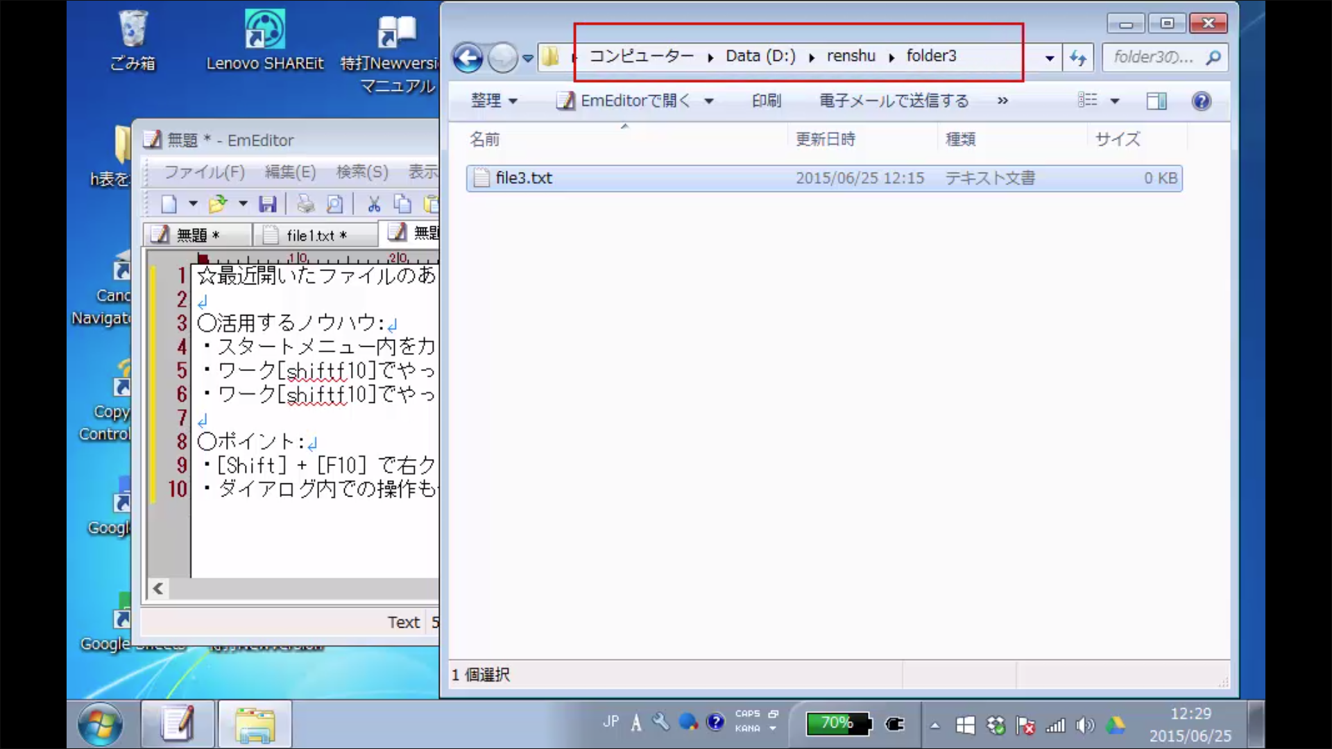
Task: Click the Cut scissors icon in EmEditor
Action: [374, 204]
